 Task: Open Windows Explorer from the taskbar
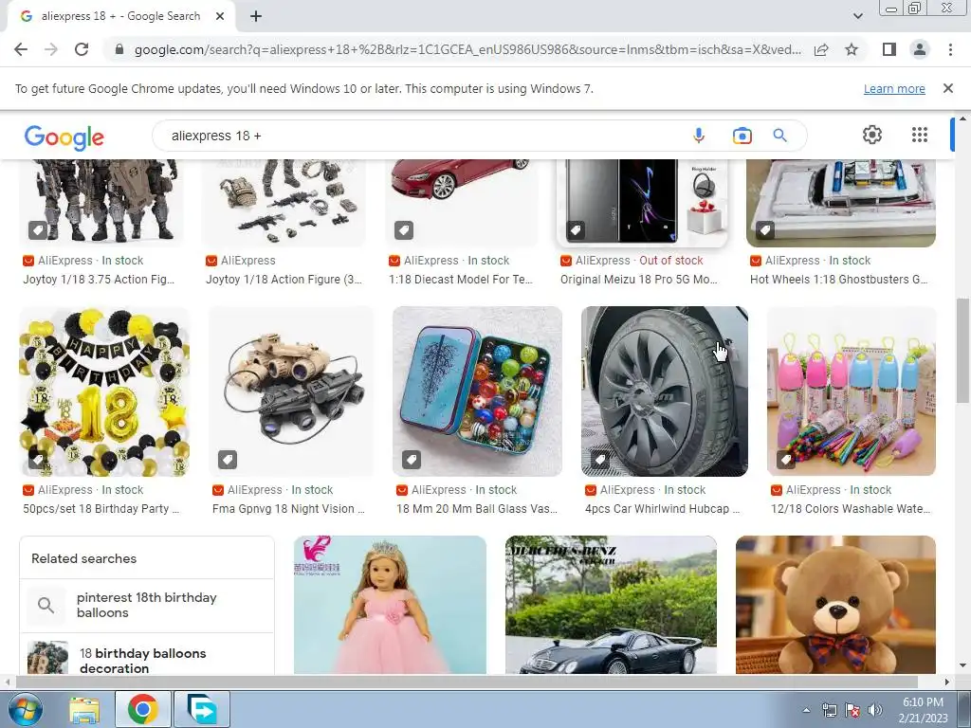84,709
